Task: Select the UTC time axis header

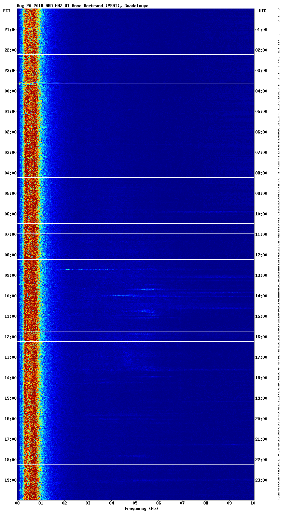Action: (x=262, y=11)
